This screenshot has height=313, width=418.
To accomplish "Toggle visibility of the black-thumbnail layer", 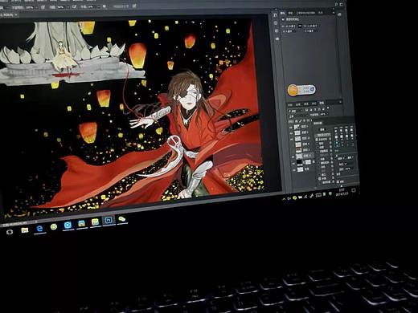I will click(293, 164).
